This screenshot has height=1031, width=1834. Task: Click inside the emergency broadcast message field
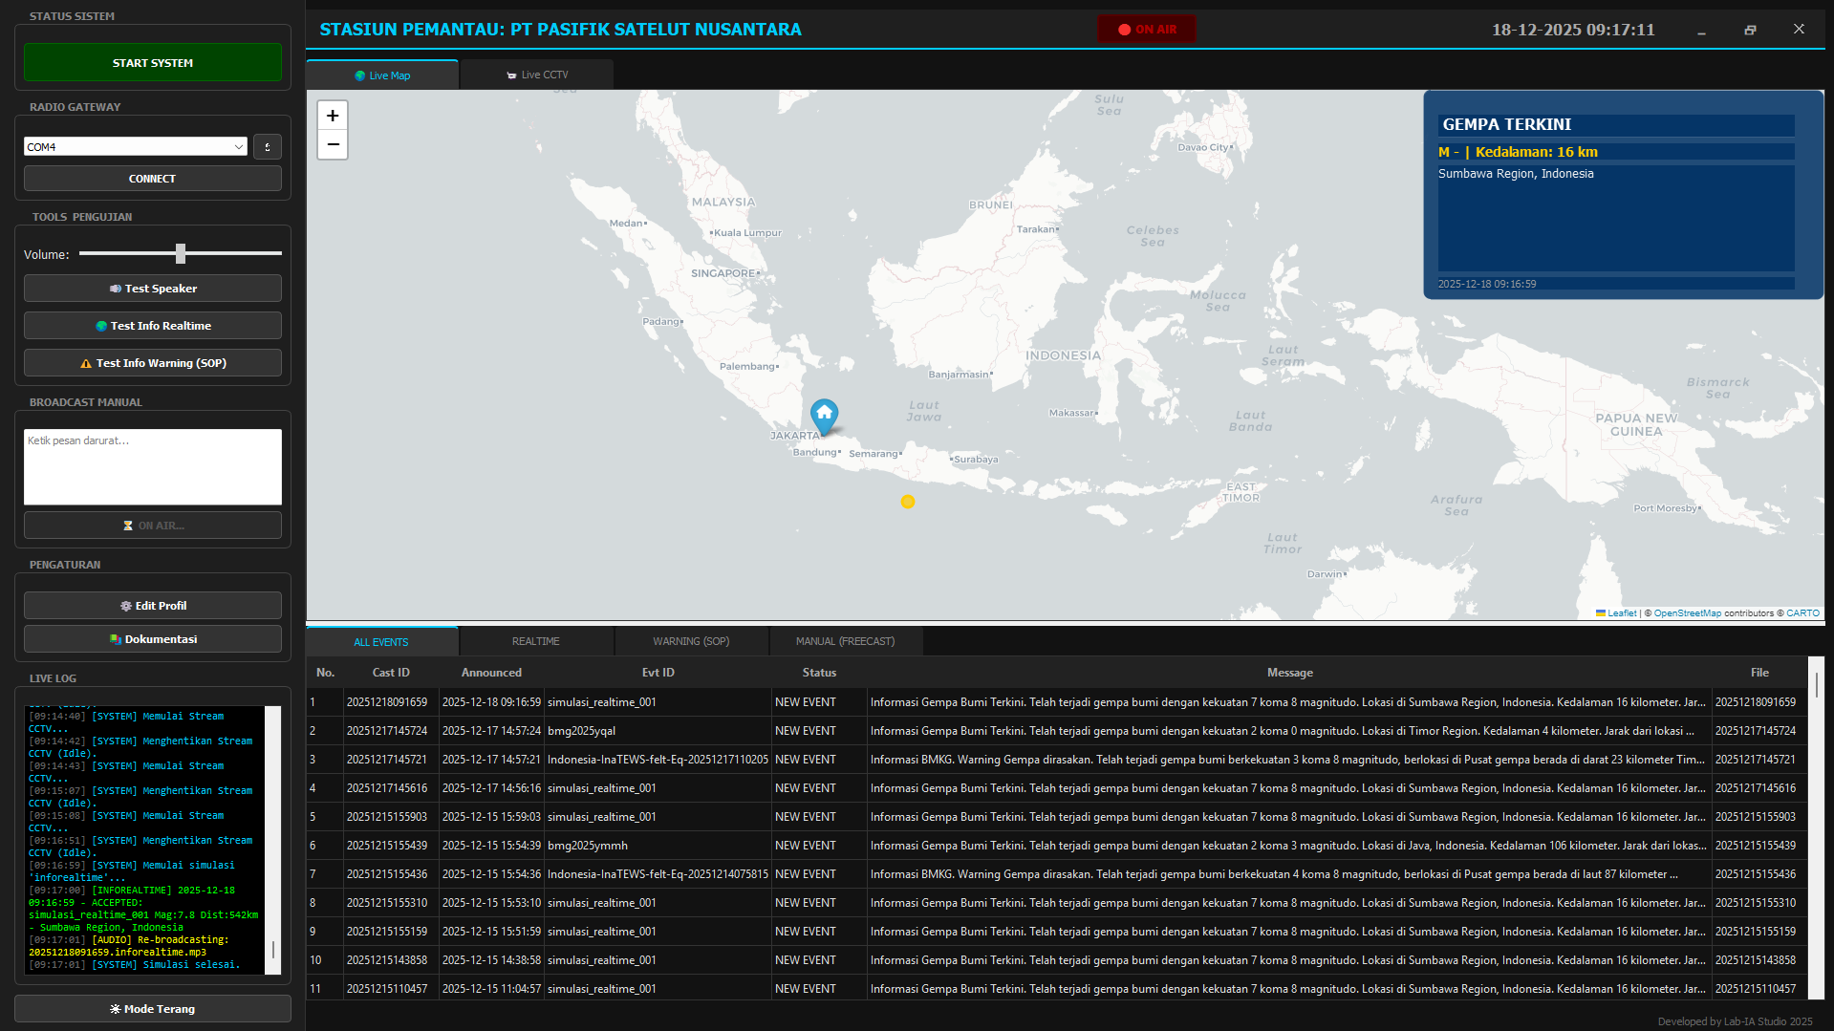(x=152, y=466)
